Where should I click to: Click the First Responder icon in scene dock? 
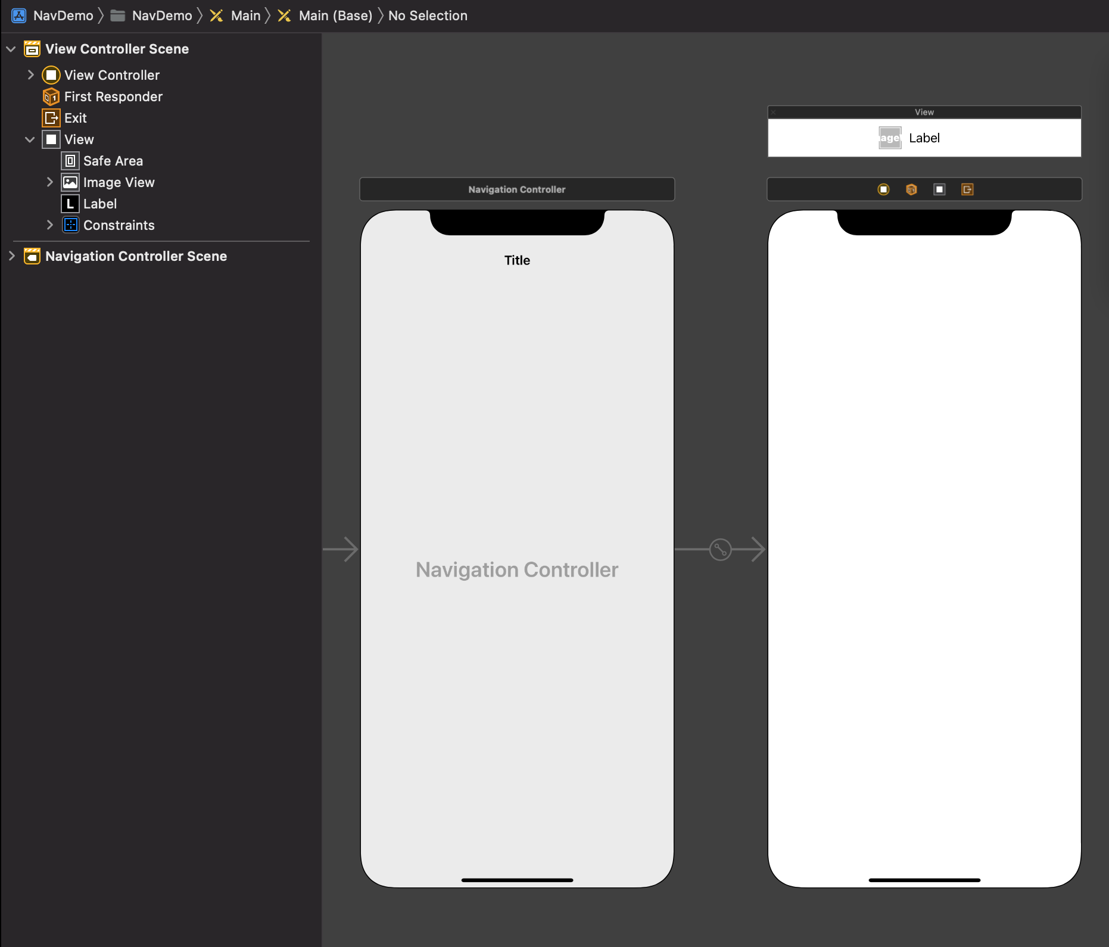[x=911, y=189]
